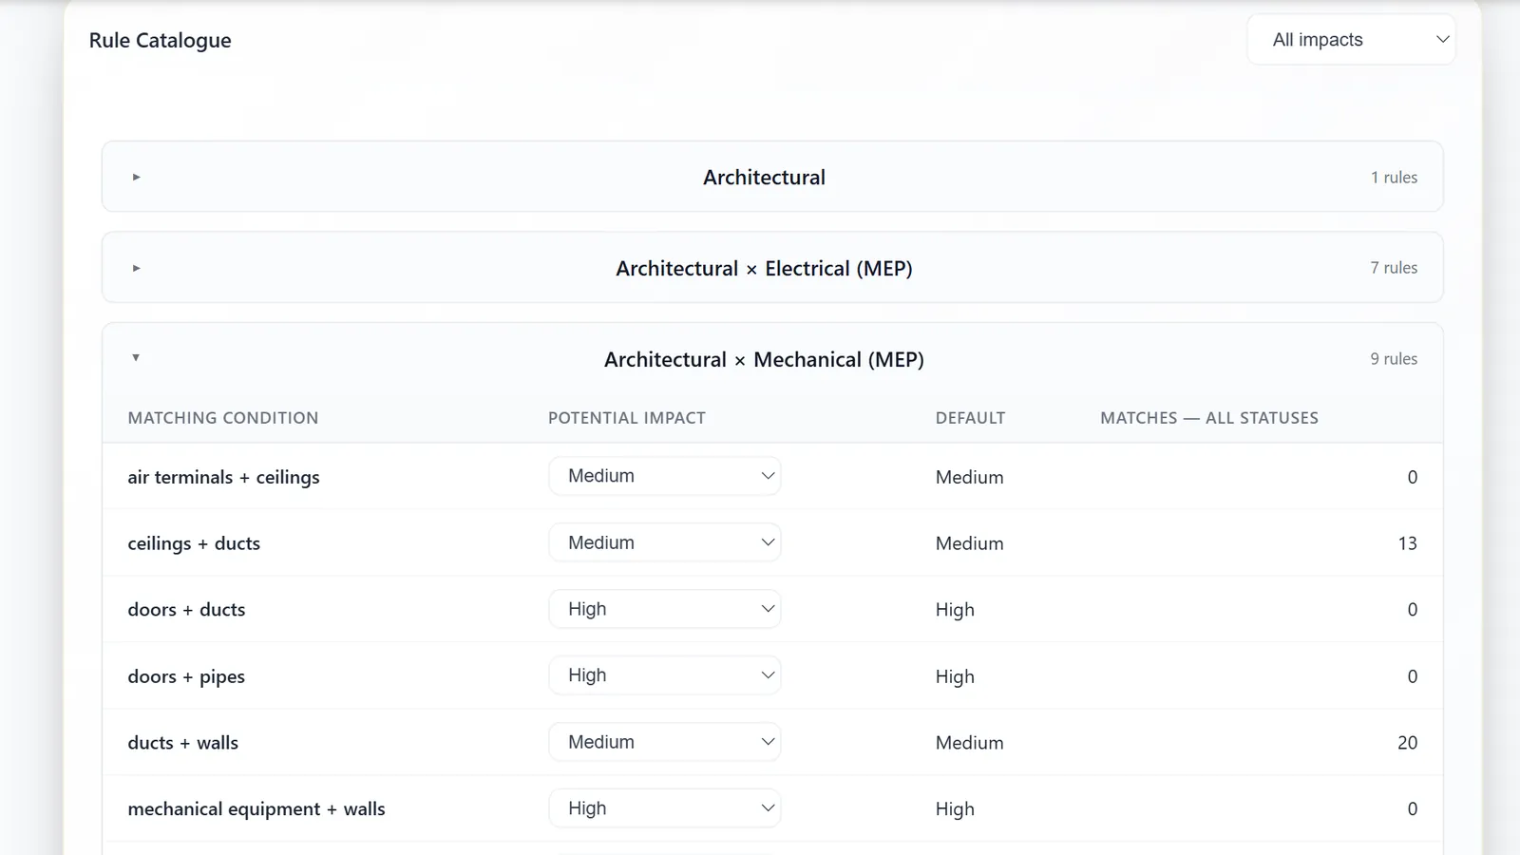Click match count 0 for doors + pipes
1520x855 pixels.
1412,676
